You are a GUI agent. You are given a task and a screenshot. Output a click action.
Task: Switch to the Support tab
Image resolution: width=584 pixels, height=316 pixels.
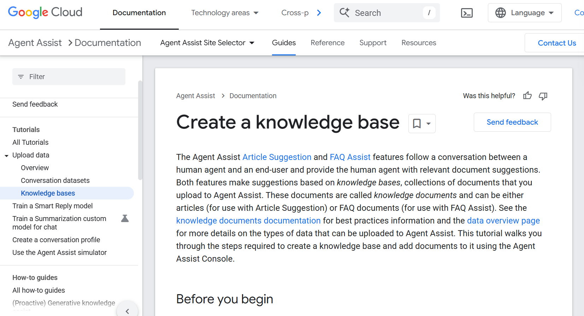click(373, 43)
